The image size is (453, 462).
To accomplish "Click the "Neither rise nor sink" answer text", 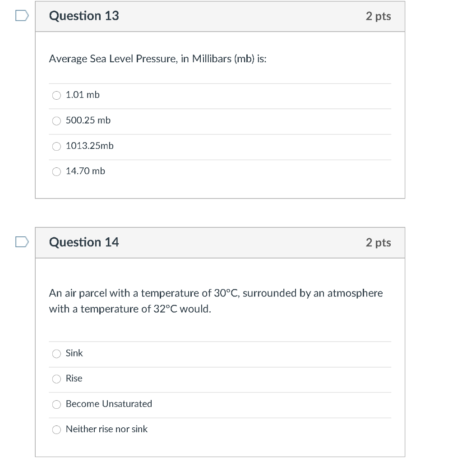I will (106, 429).
